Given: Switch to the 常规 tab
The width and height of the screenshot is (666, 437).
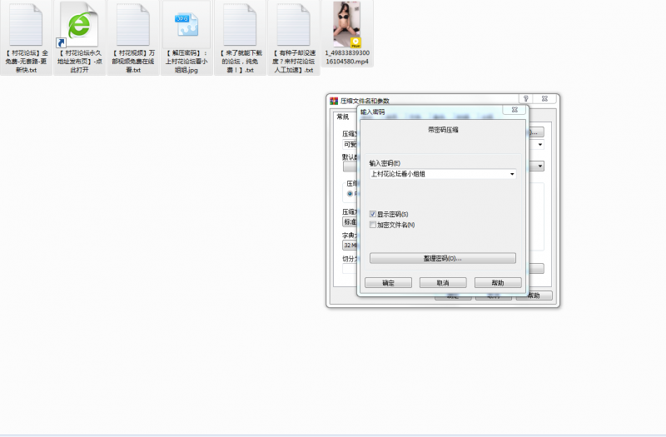Looking at the screenshot, I should pyautogui.click(x=343, y=117).
